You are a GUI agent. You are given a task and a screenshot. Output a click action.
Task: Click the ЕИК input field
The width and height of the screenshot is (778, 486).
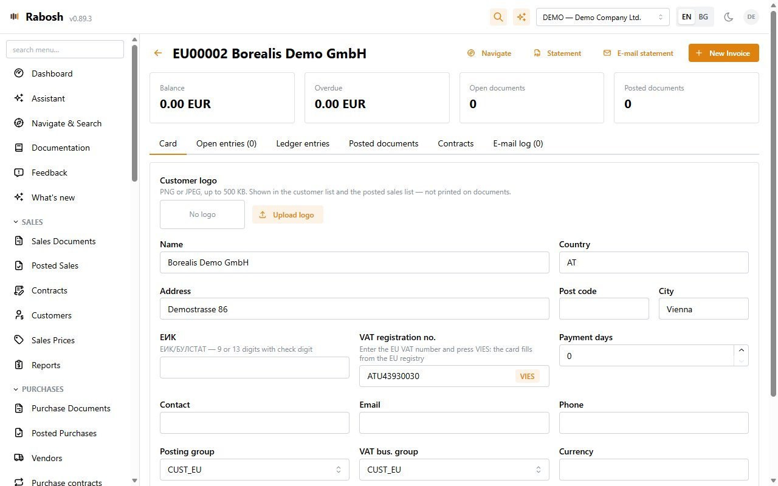(x=255, y=368)
